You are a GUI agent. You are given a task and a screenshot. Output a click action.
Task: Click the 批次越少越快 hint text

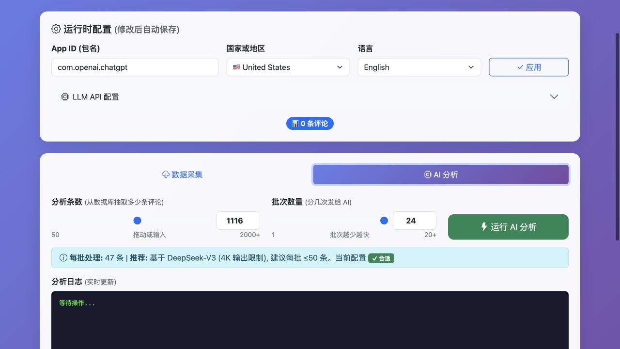point(349,235)
